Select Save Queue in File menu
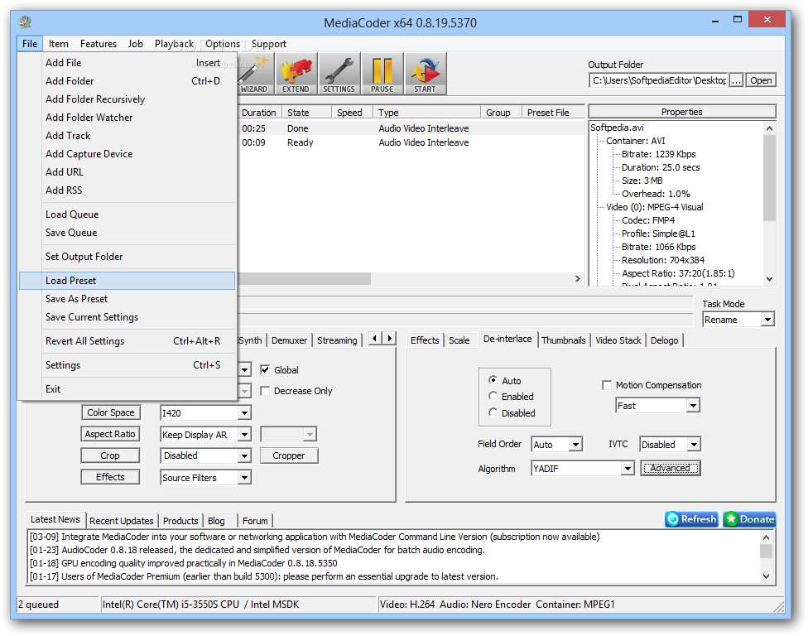Screen dimensions: 808x636 point(127,233)
